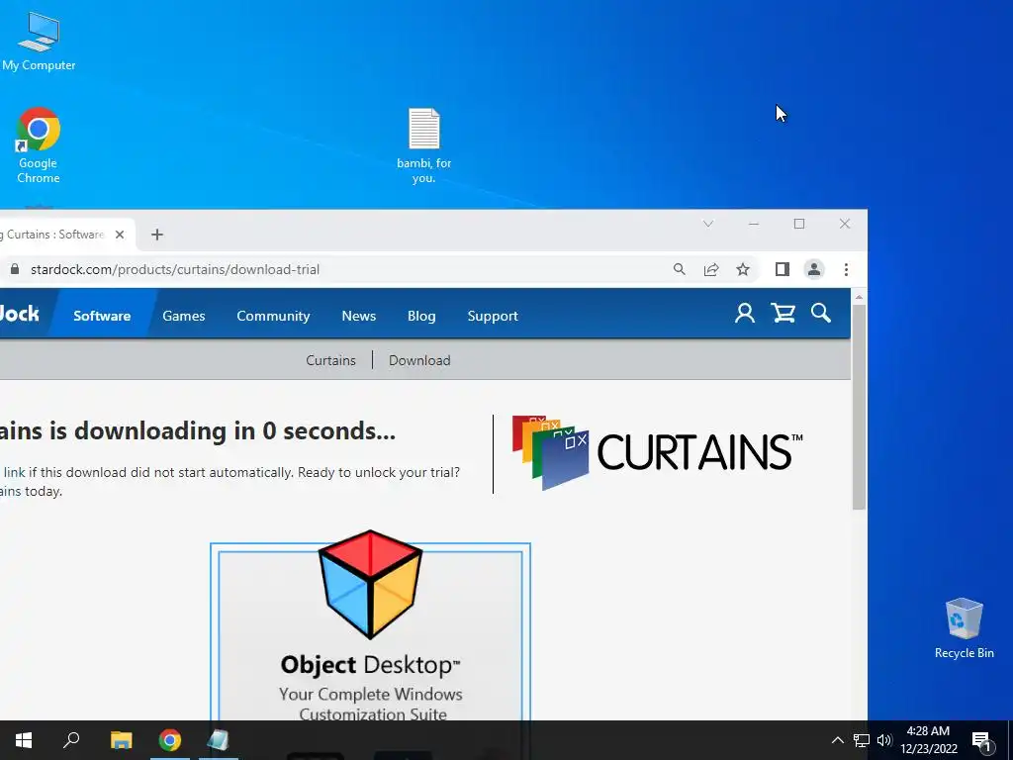Minimize the Chrome window
Screen dimensions: 1013x760
(753, 224)
